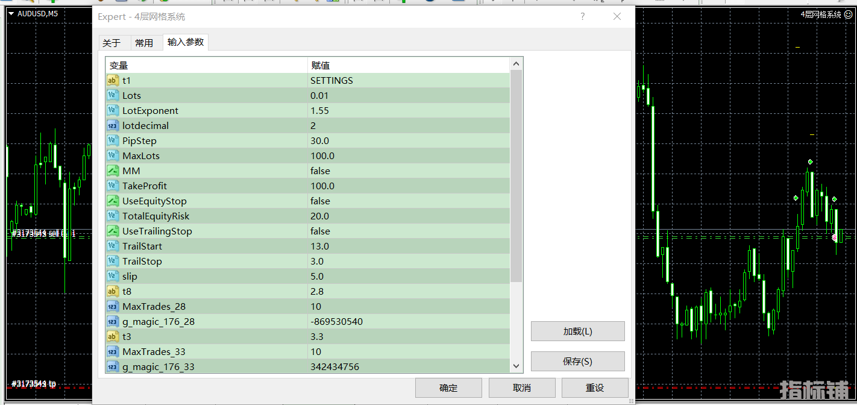Image resolution: width=857 pixels, height=405 pixels.
Task: Toggle the UseEquityStop false value
Action: pos(320,201)
